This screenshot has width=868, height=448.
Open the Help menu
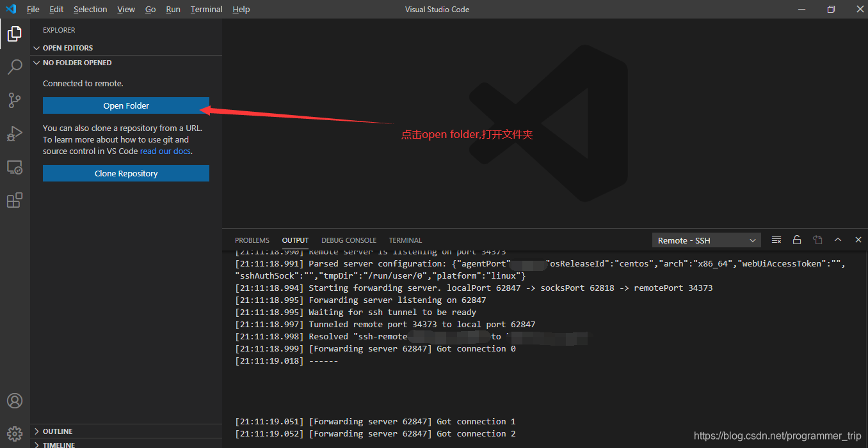coord(241,10)
